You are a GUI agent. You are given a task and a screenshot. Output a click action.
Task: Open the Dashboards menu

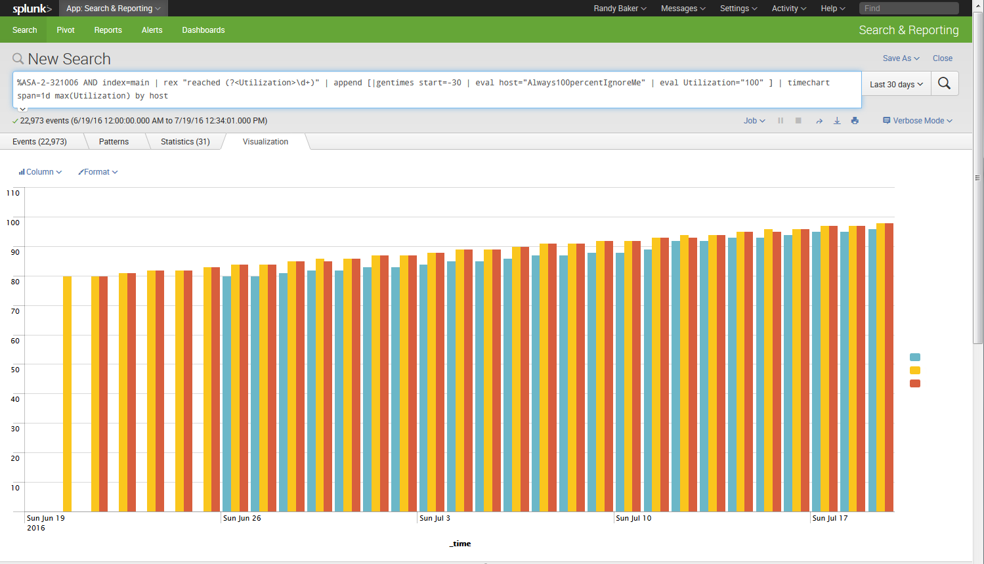(x=203, y=30)
